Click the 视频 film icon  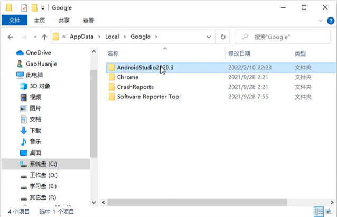coord(24,97)
